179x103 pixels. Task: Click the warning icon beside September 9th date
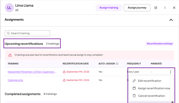point(64,72)
